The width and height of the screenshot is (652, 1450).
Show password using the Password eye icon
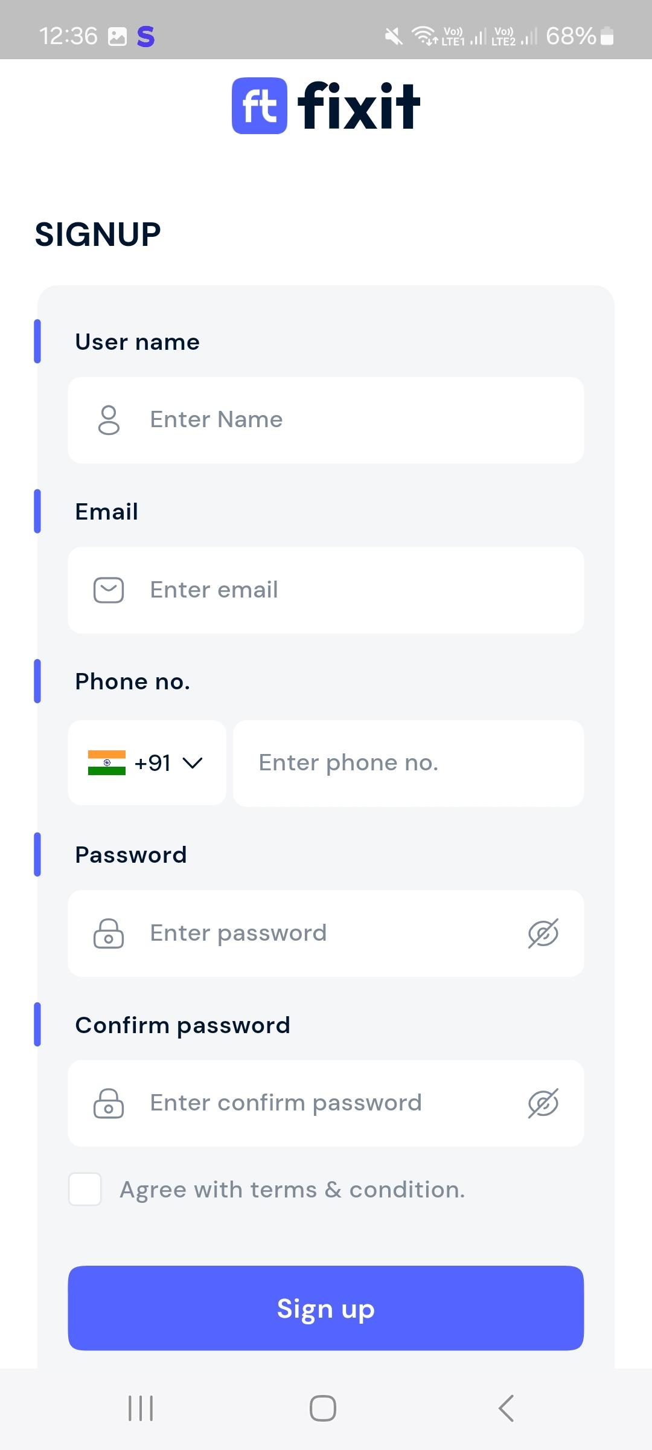(x=543, y=933)
